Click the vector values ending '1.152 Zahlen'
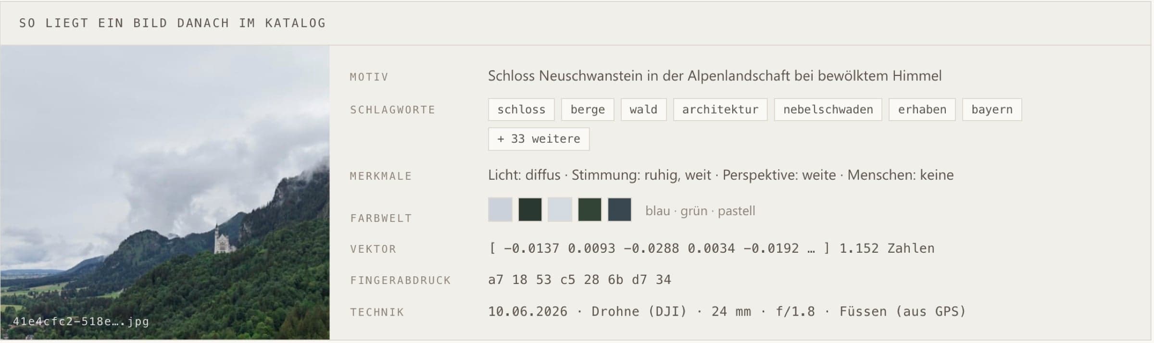The height and width of the screenshot is (343, 1154). click(712, 248)
